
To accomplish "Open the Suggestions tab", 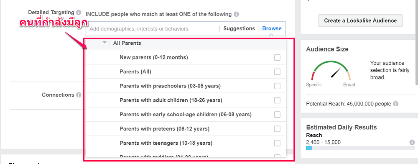I will pos(239,28).
